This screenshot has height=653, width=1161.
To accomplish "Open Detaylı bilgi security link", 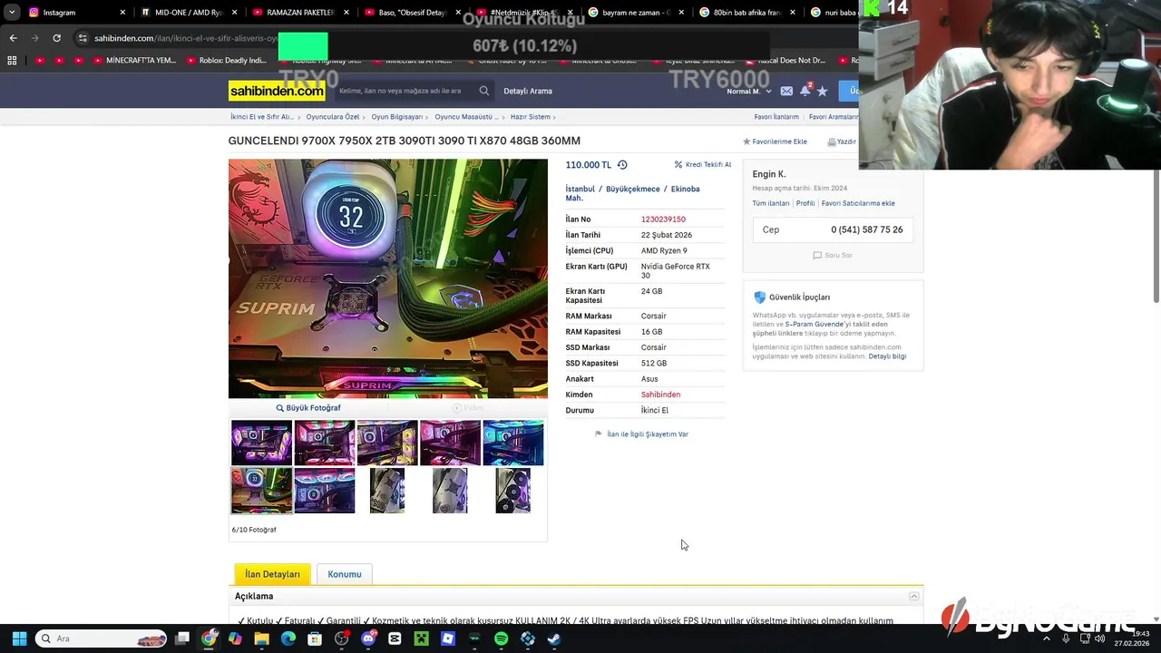I will pos(887,356).
